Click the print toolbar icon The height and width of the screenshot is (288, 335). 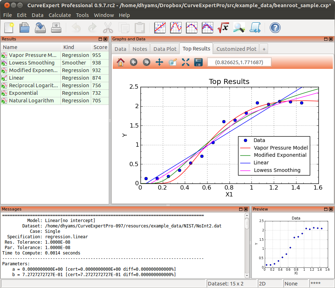(x=56, y=28)
